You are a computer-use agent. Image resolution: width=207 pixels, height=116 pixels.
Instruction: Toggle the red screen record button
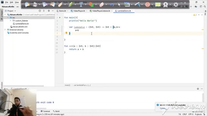coord(147,5)
